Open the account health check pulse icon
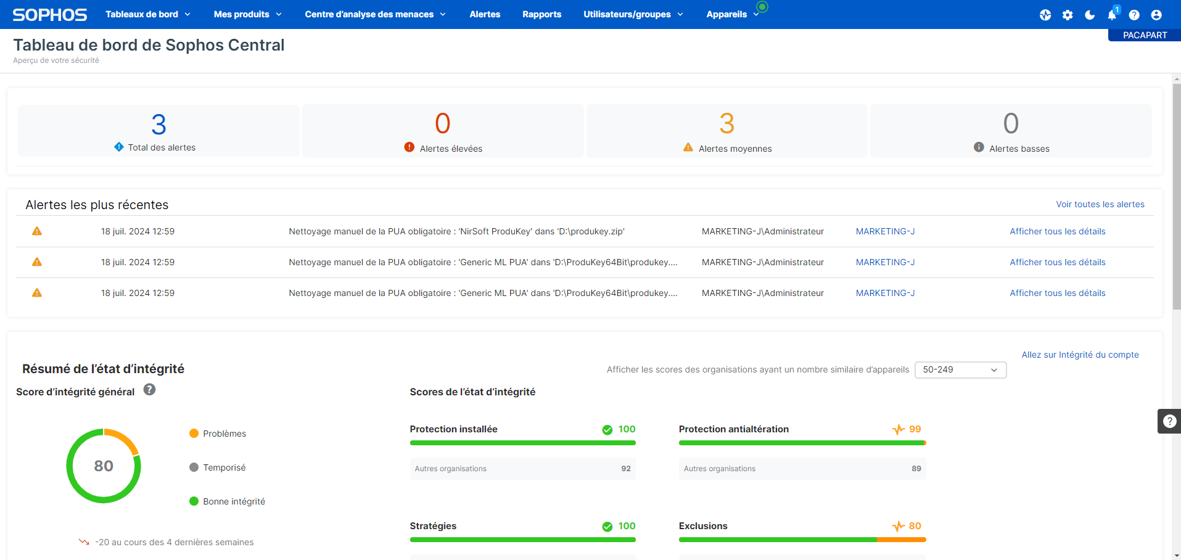The height and width of the screenshot is (560, 1181). (x=1045, y=15)
